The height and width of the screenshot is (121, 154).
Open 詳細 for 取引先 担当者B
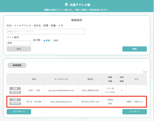(15, 100)
